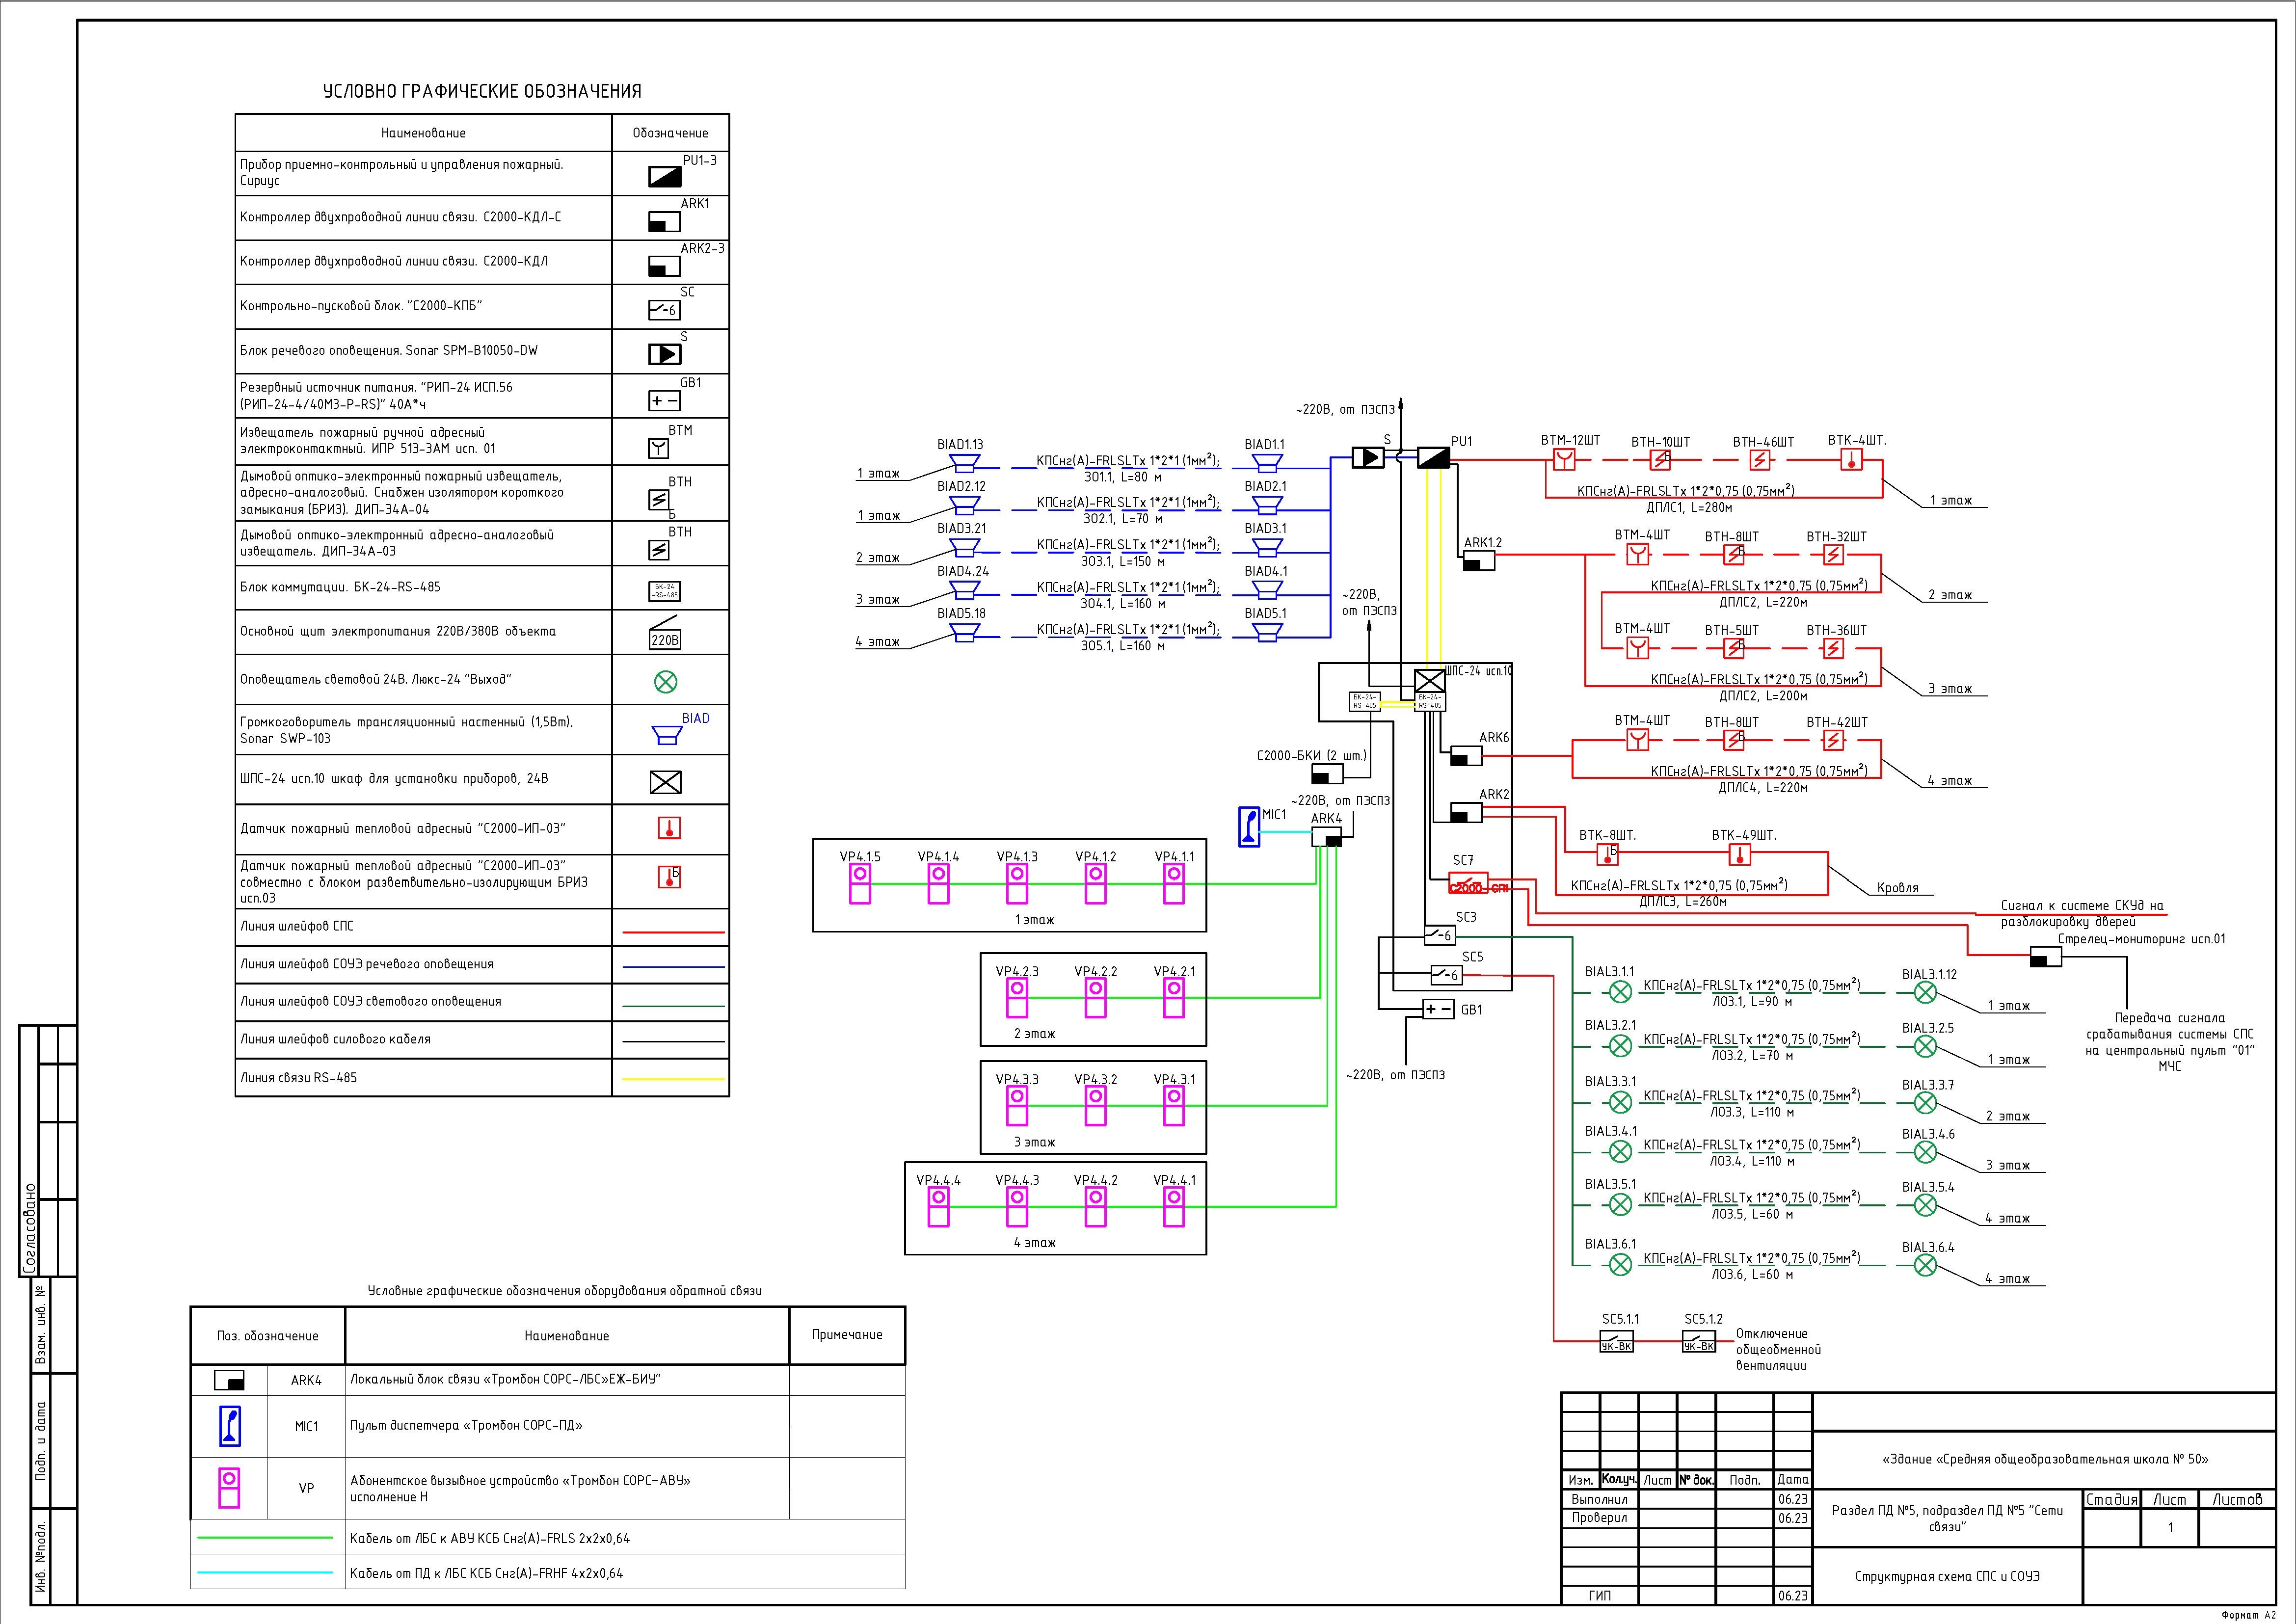
Task: Click the Стрелец-мониторинг исп.01 device symbol
Action: pyautogui.click(x=2046, y=956)
